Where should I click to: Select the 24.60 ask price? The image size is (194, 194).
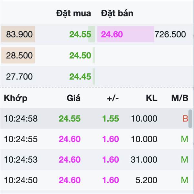click(112, 34)
